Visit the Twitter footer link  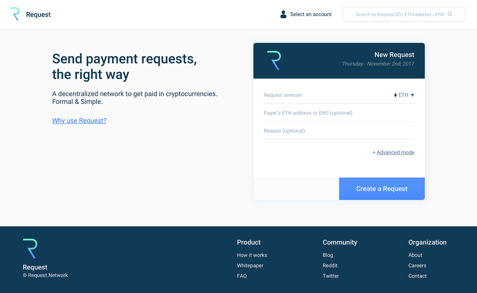(331, 276)
